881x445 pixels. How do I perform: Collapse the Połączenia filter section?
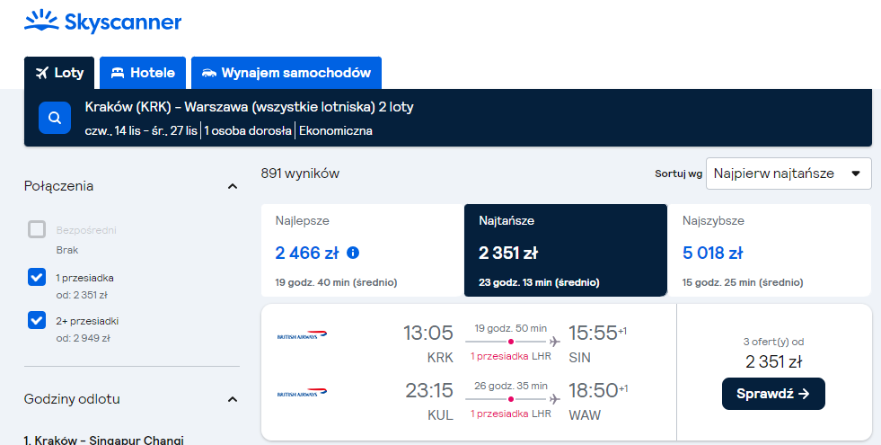point(233,186)
